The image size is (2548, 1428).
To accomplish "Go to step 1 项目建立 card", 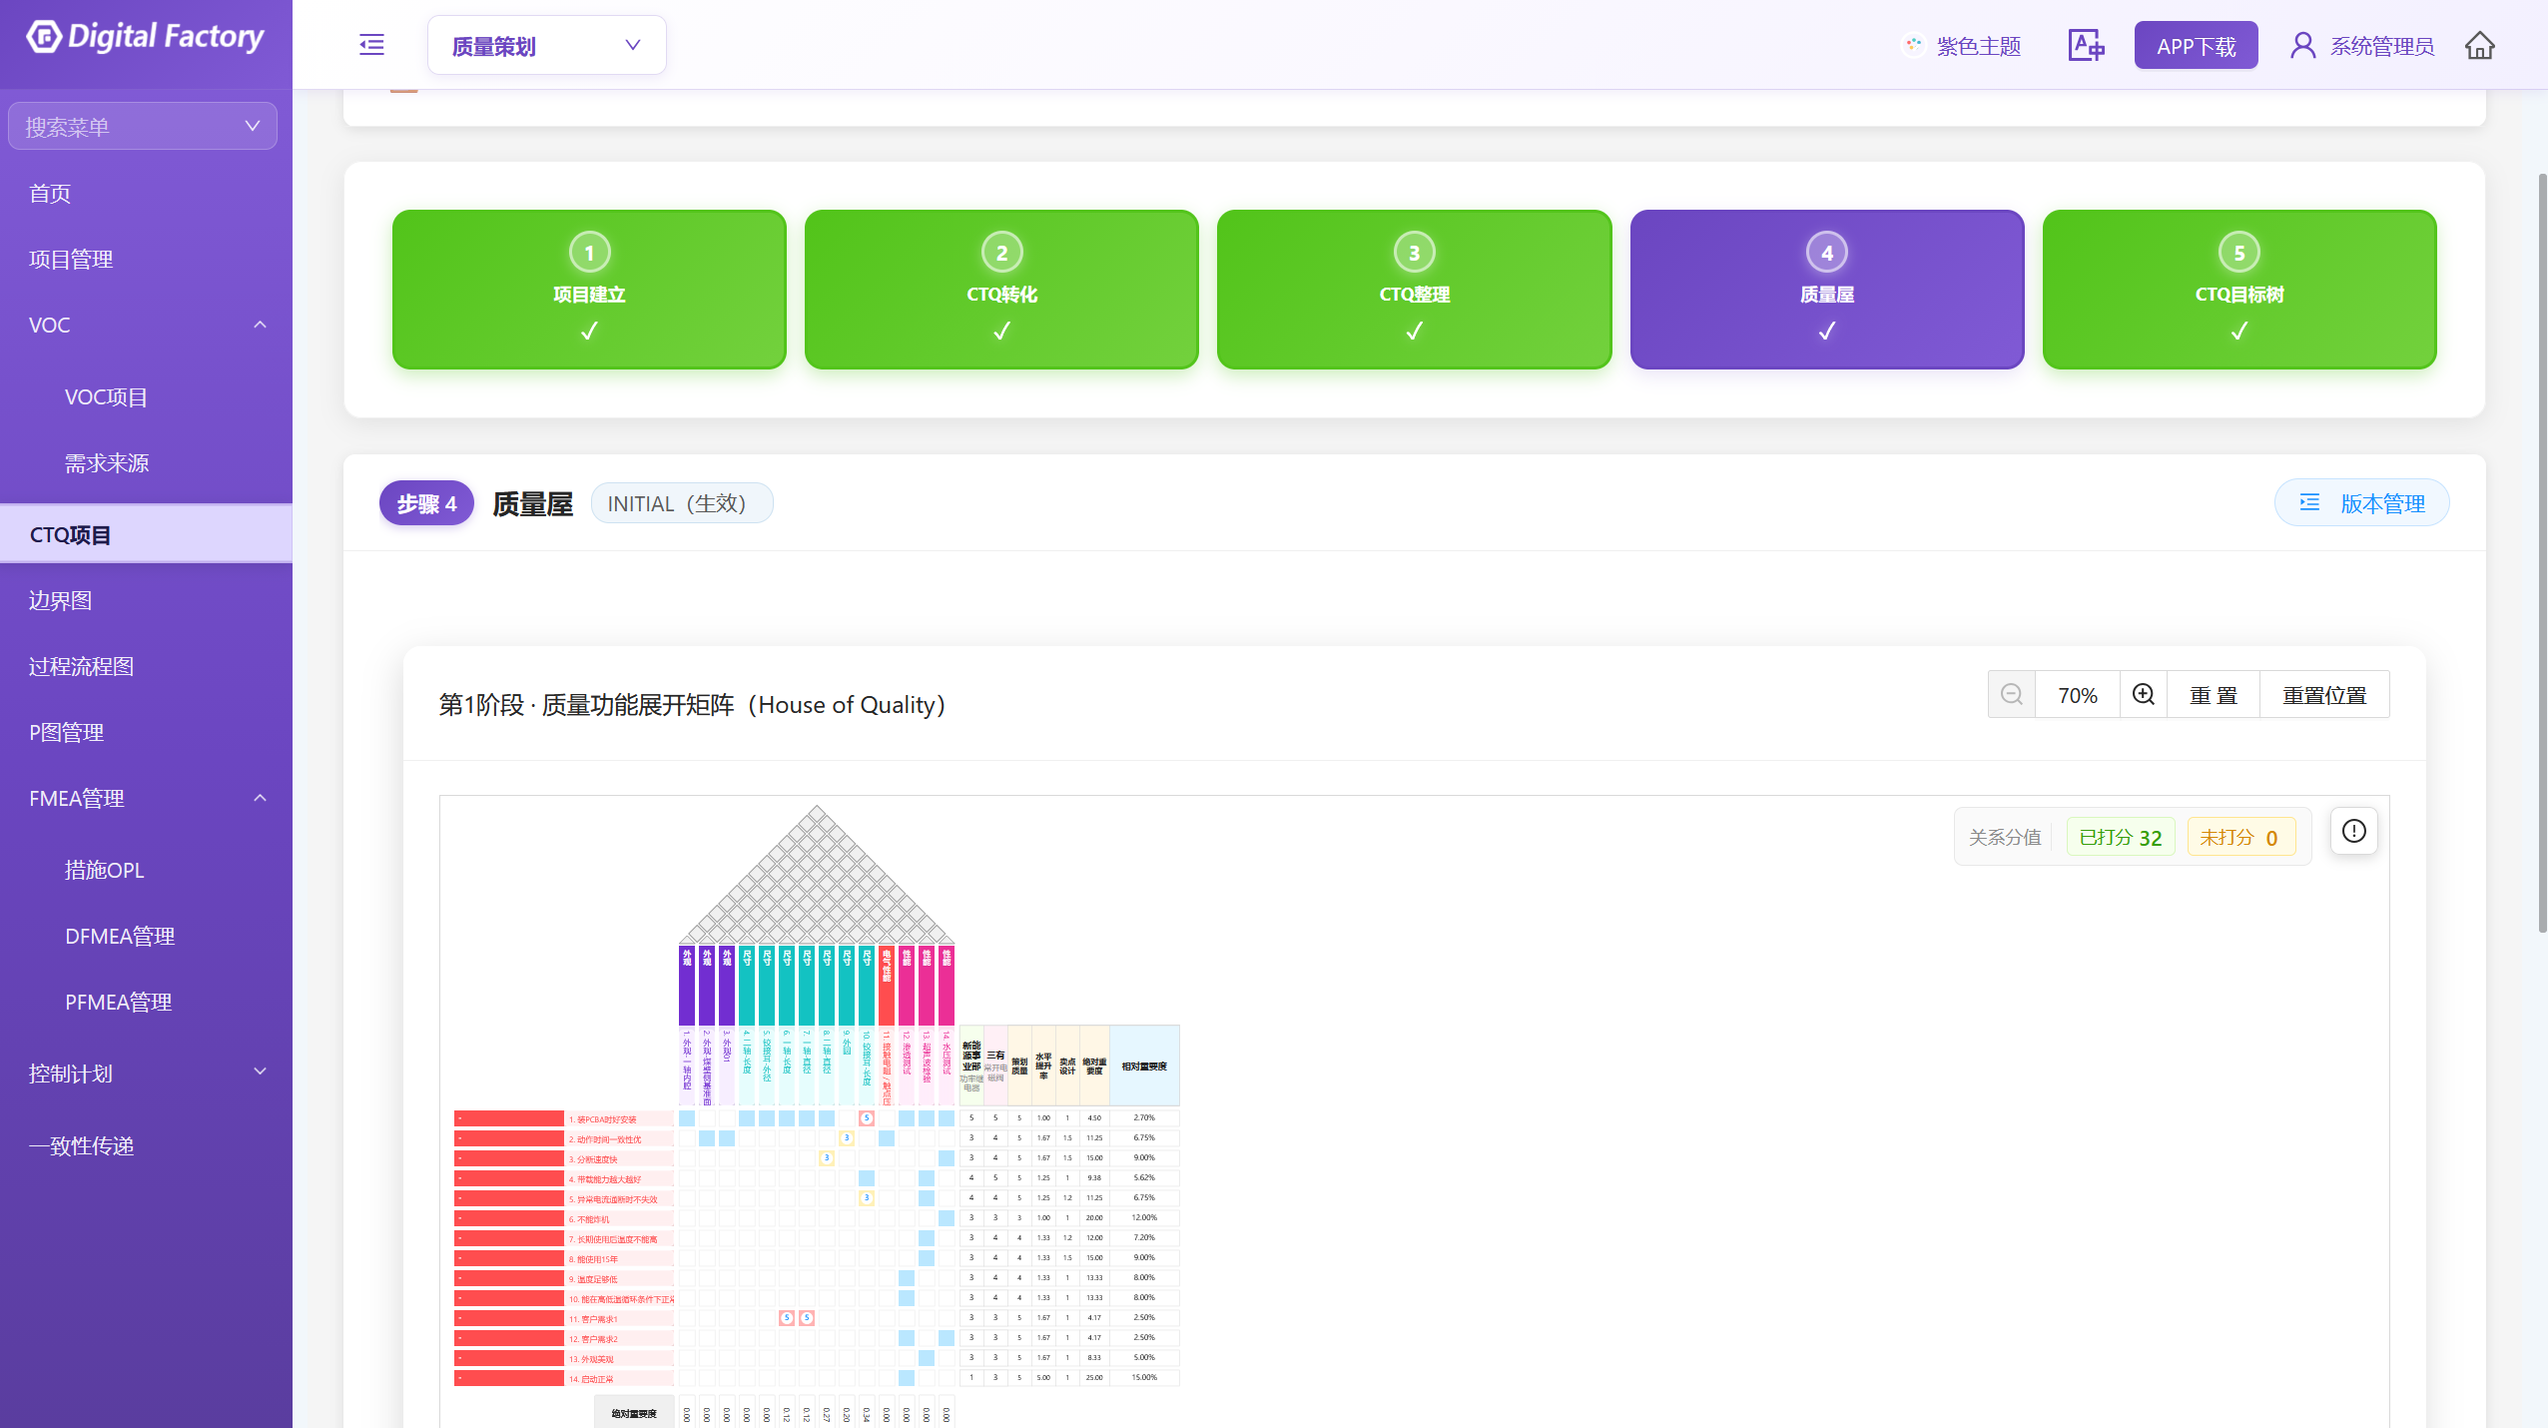I will pyautogui.click(x=589, y=289).
